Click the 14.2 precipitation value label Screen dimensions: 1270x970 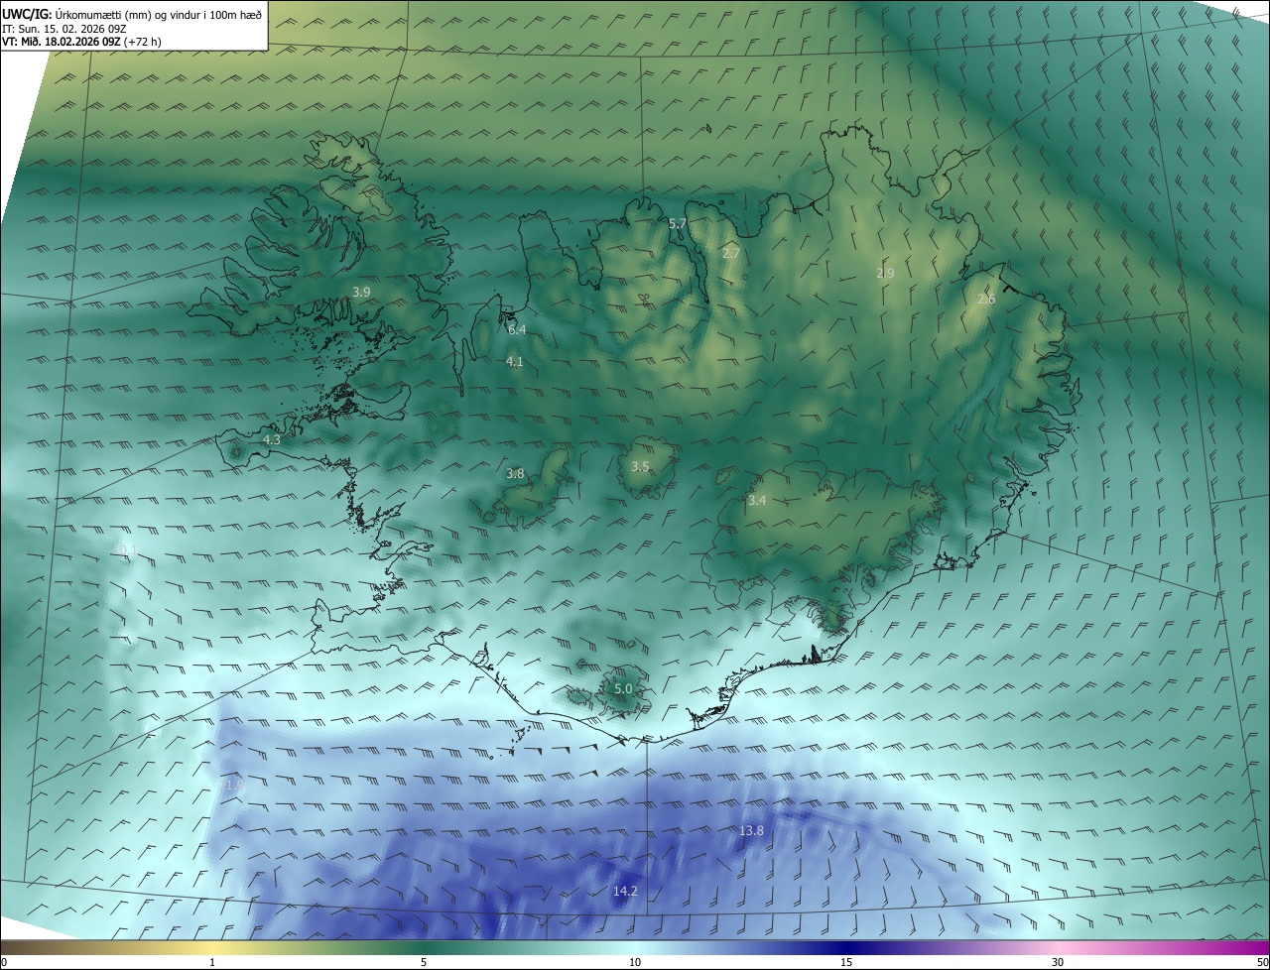coord(625,892)
